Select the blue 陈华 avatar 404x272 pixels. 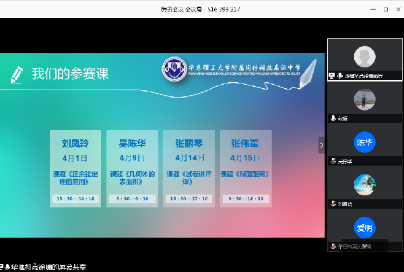pos(364,142)
